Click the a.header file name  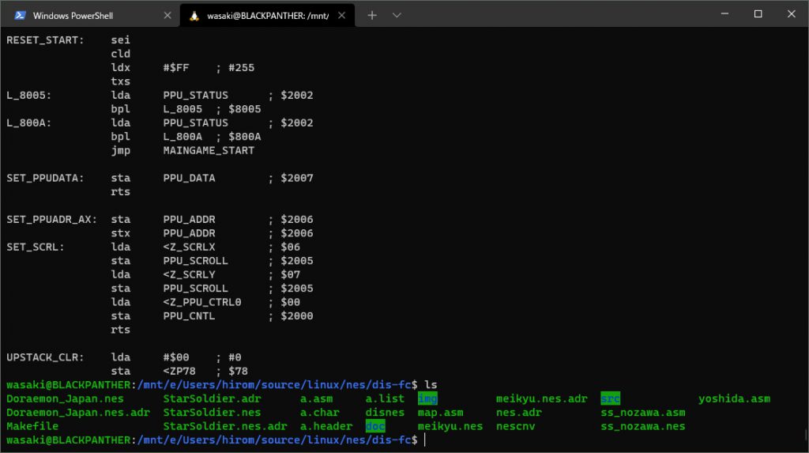tap(326, 427)
